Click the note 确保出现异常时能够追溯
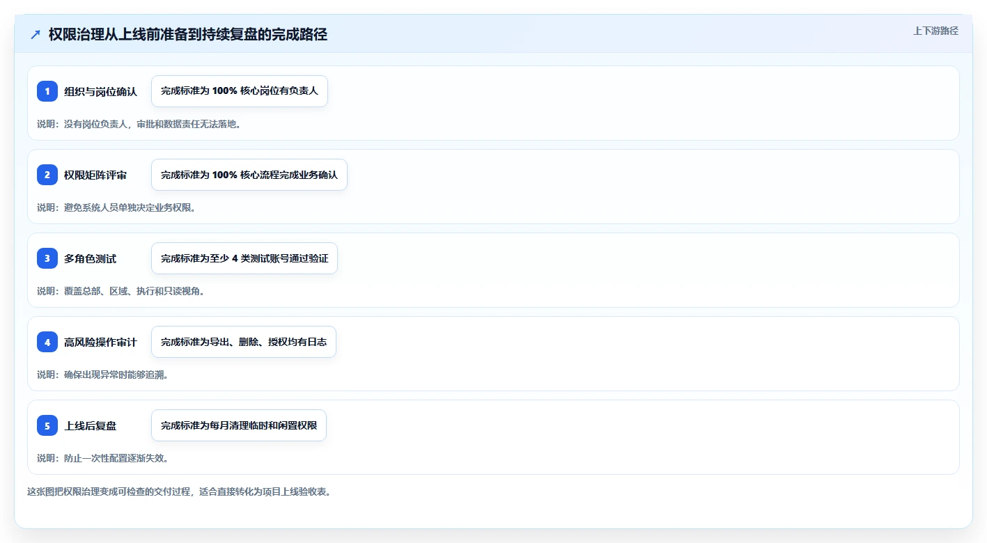 pyautogui.click(x=103, y=375)
